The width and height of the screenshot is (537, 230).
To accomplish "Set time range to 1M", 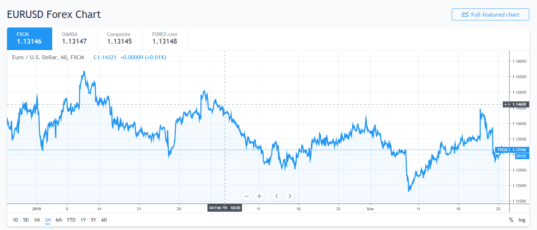I will coord(37,220).
